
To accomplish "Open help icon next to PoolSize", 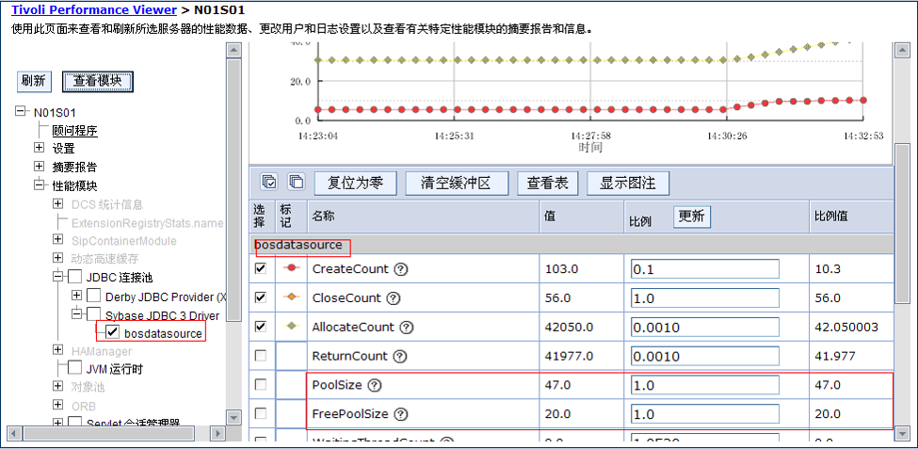I will click(x=375, y=385).
